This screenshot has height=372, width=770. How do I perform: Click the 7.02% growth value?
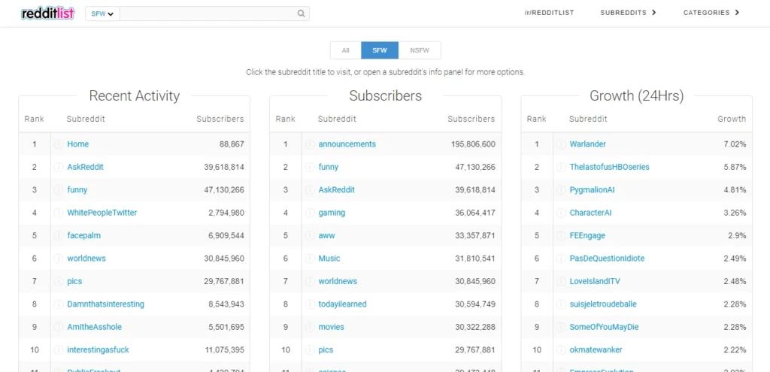[x=735, y=144]
